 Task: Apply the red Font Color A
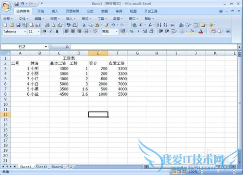(x=201, y=31)
